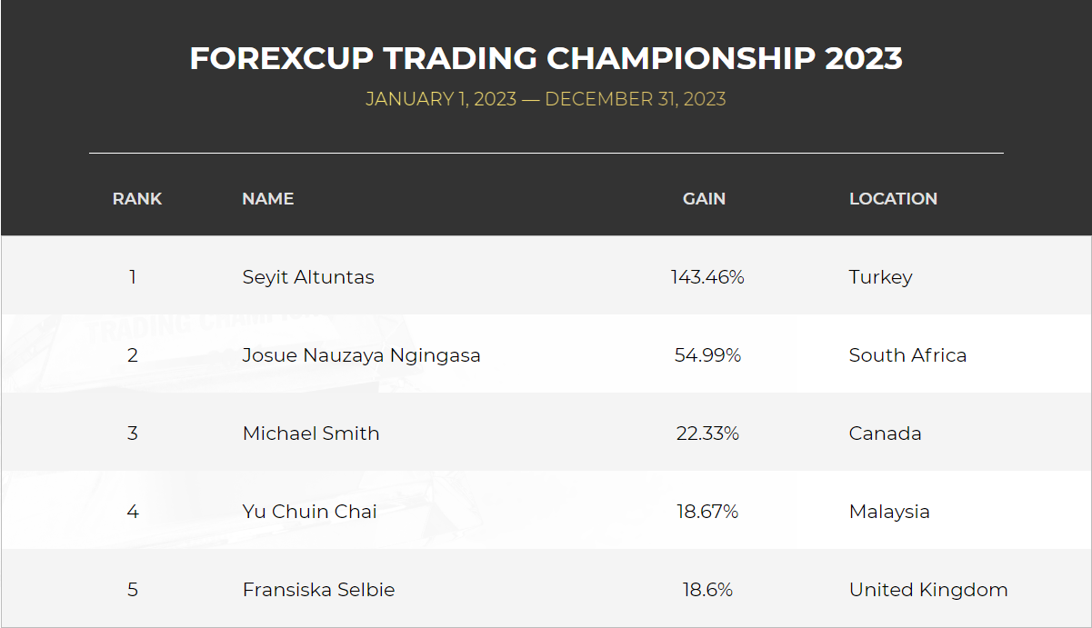Click the GAIN column header
The height and width of the screenshot is (628, 1092).
pyautogui.click(x=705, y=198)
